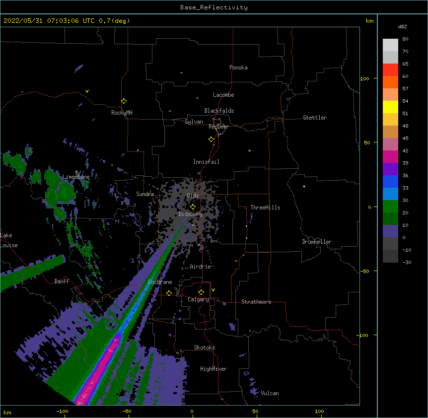Screen dimensions: 428x418
Task: Click the Sylvan label
Action: (x=194, y=122)
